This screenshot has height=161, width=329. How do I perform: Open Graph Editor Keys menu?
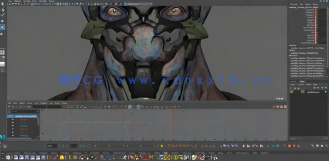[x=36, y=103]
